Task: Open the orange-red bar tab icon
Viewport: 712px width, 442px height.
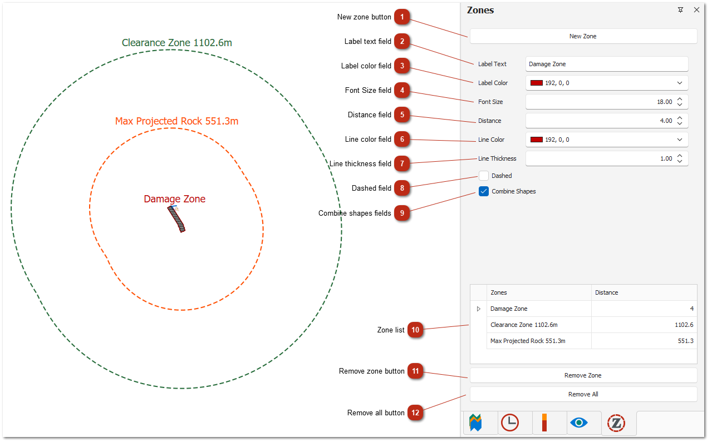Action: point(544,423)
